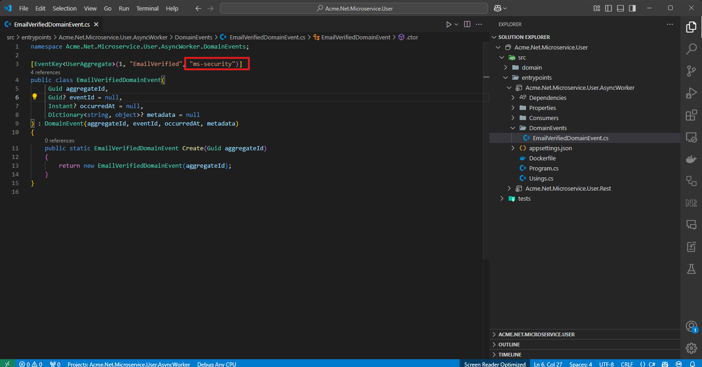Image resolution: width=702 pixels, height=367 pixels.
Task: Collapse the entrypoints folder
Action: pos(505,77)
